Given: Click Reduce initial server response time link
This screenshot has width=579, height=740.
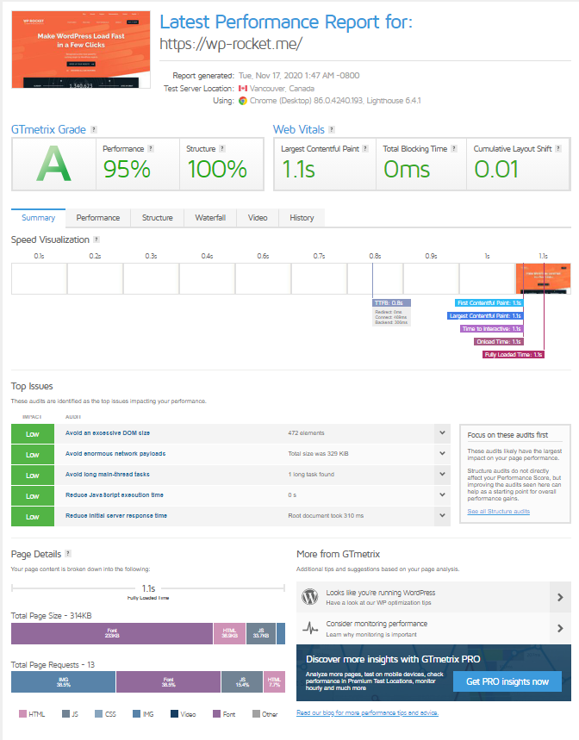Looking at the screenshot, I should tap(116, 516).
